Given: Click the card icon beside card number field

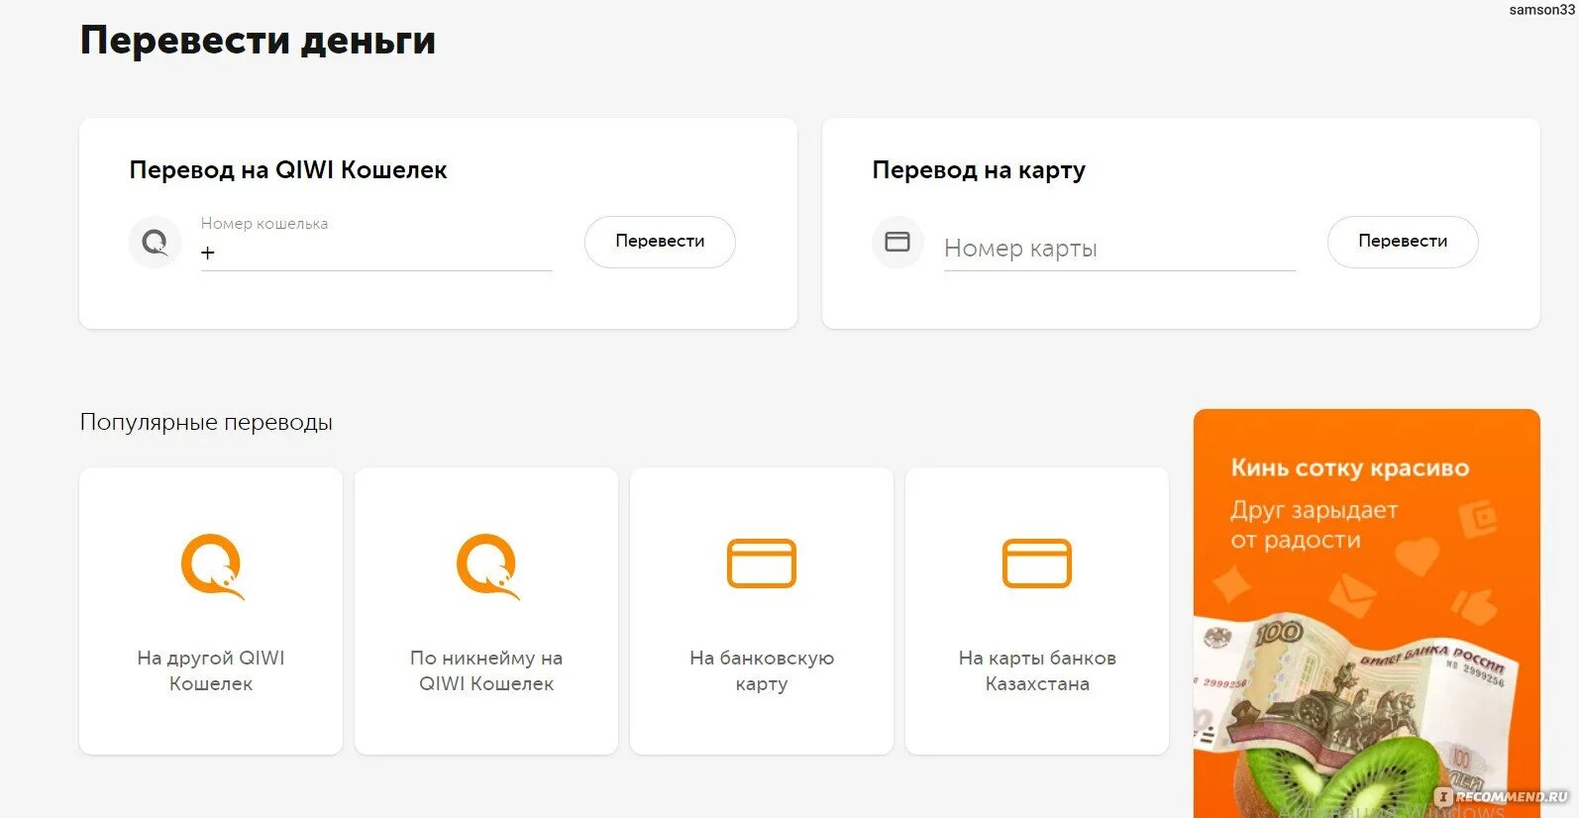Looking at the screenshot, I should click(897, 242).
